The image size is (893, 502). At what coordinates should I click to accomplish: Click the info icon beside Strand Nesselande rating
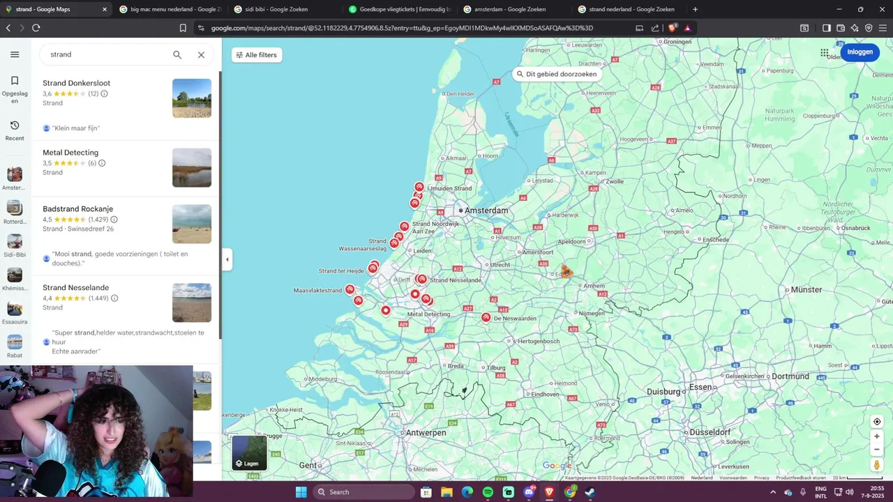[114, 298]
